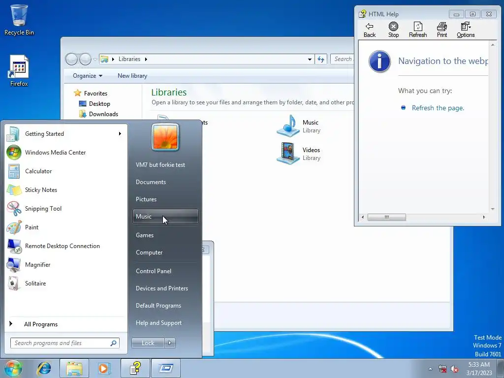
Task: Open recent pages dropdown near Explorer back buttons
Action: point(95,59)
